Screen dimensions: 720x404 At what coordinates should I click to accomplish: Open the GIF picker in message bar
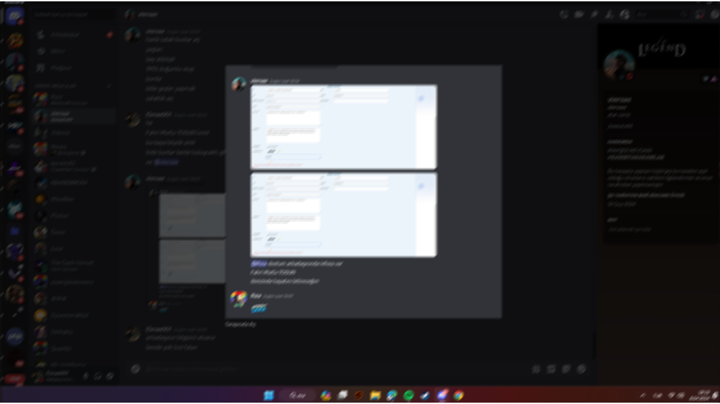pos(551,369)
